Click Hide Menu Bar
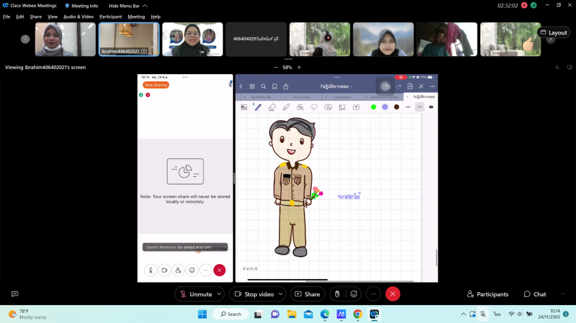 click(x=124, y=6)
